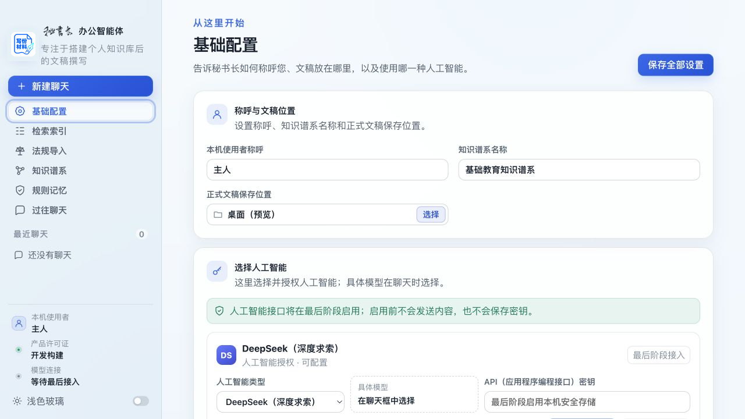Go to 检索索引 section
The height and width of the screenshot is (419, 745).
point(80,131)
